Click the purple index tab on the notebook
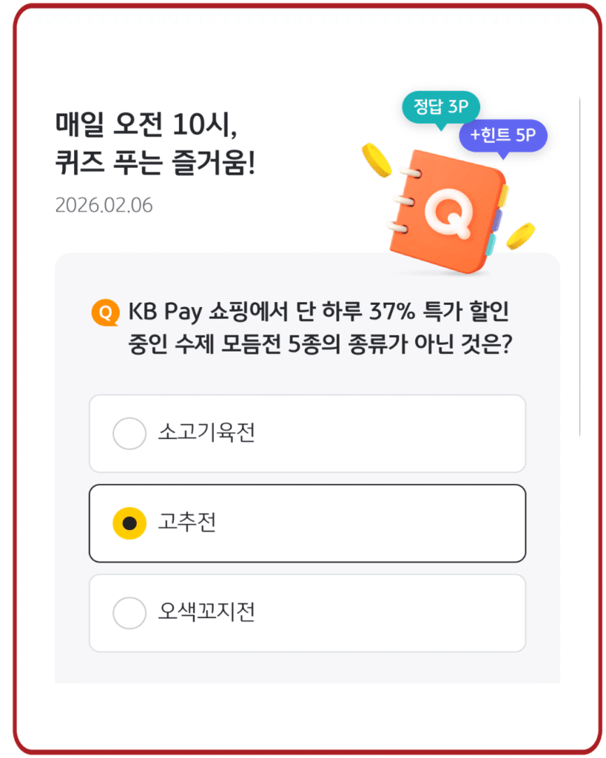 pos(499,221)
